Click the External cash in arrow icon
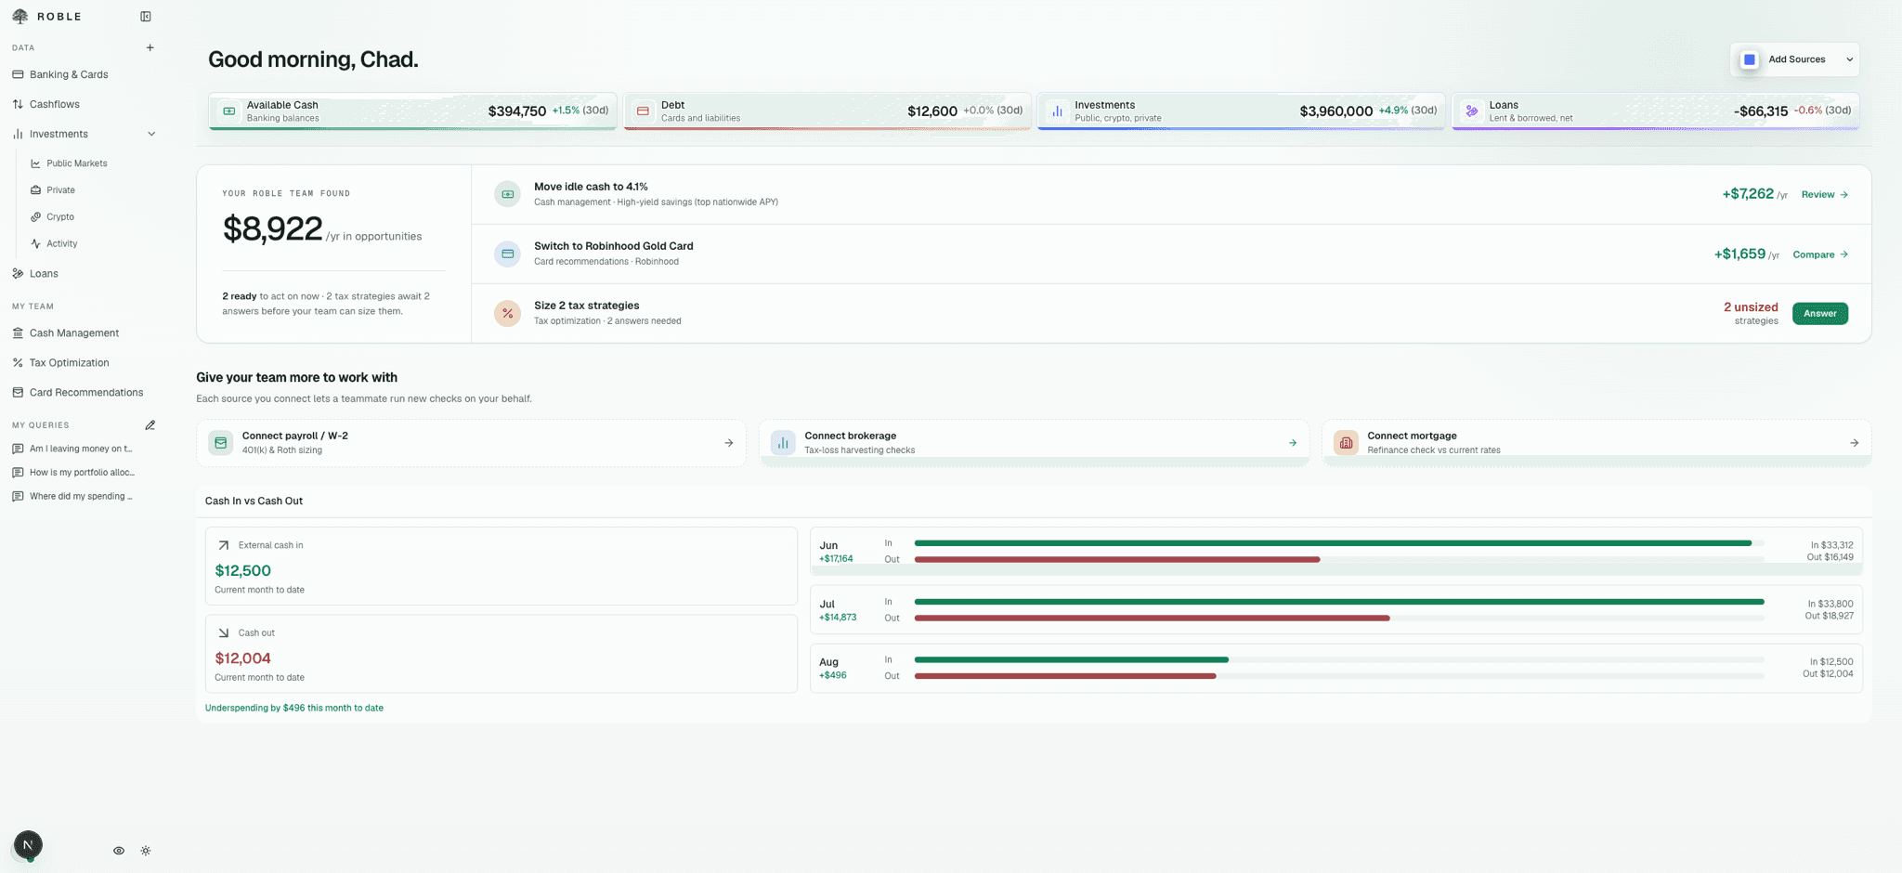The height and width of the screenshot is (873, 1902). point(223,545)
